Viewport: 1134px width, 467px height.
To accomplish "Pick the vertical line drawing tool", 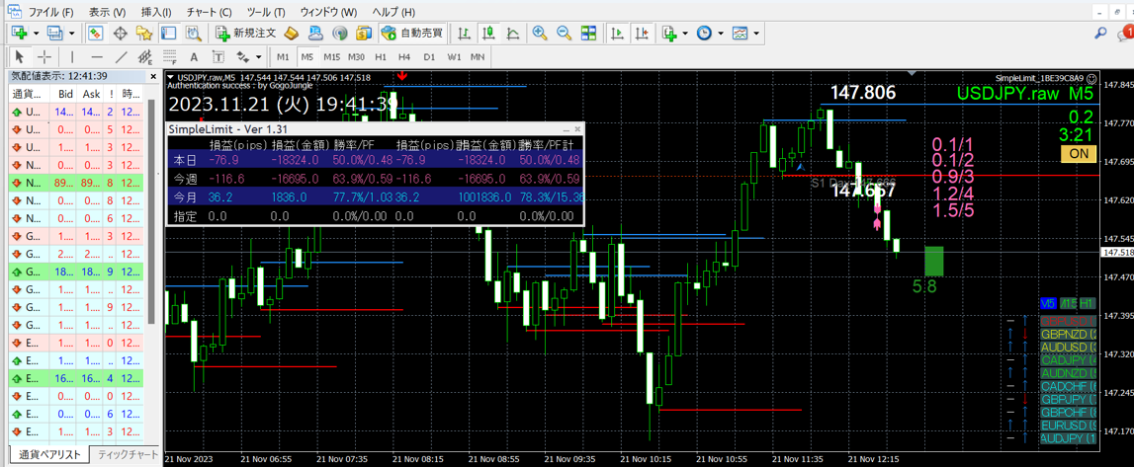I will coord(70,57).
